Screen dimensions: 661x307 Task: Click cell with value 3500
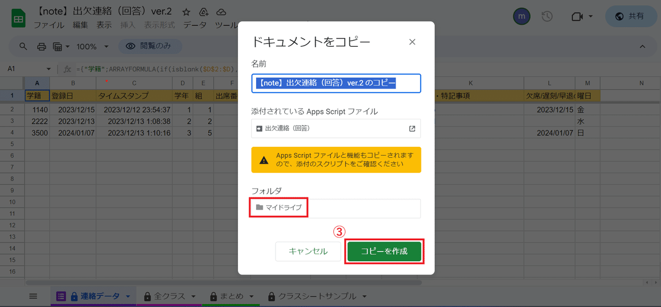coord(37,133)
